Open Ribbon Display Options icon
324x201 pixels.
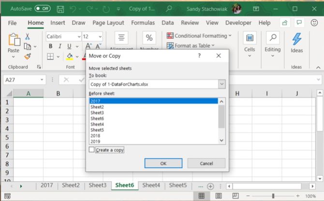pos(256,9)
